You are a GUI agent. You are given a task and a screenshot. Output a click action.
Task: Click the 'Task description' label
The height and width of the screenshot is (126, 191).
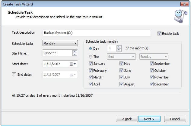tap(24, 32)
